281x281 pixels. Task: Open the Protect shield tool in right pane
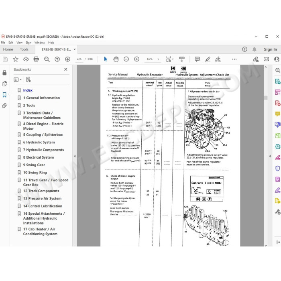click(278, 169)
